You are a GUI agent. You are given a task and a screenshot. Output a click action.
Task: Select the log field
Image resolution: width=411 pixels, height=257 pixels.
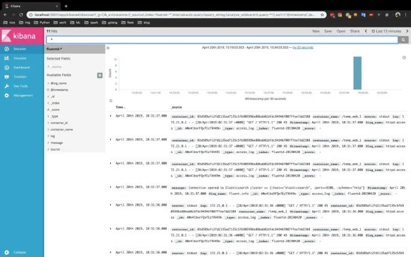(x=53, y=136)
